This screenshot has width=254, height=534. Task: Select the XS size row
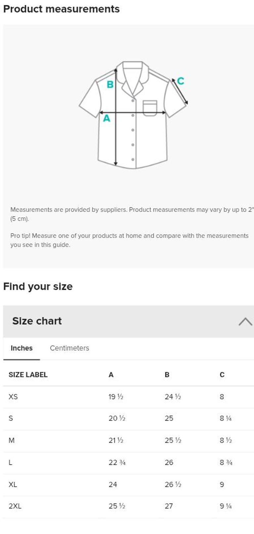click(128, 397)
